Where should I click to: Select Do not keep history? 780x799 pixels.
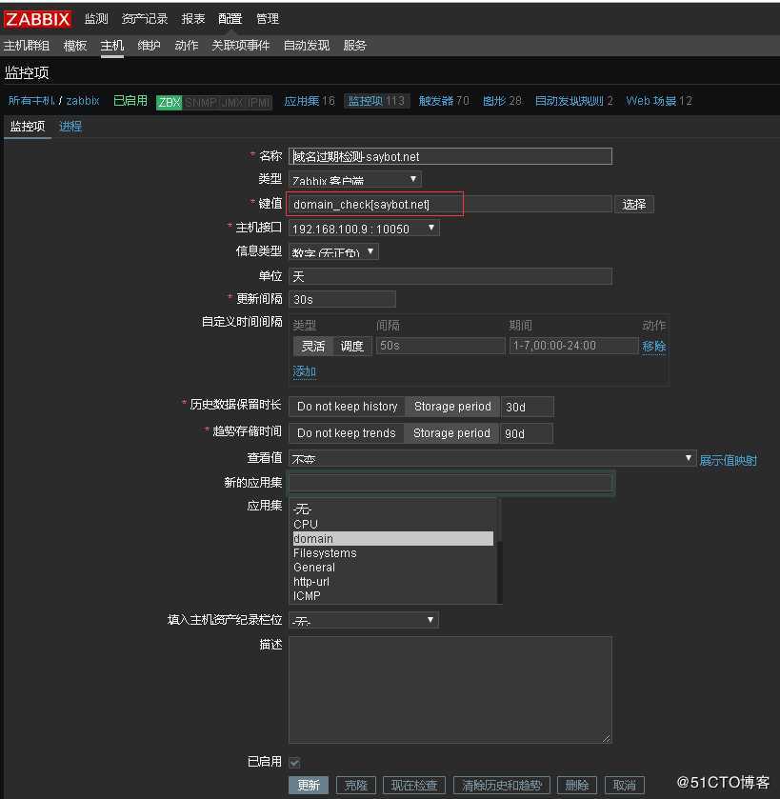[347, 407]
